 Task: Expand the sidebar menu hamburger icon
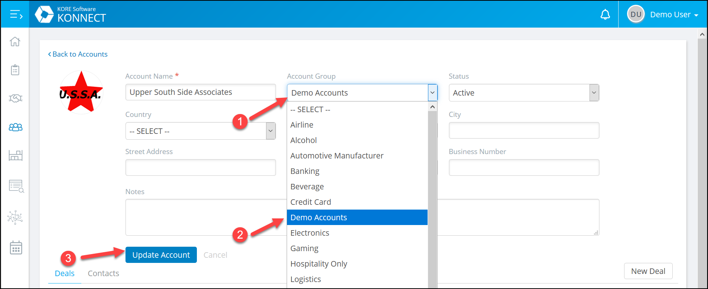pyautogui.click(x=16, y=15)
